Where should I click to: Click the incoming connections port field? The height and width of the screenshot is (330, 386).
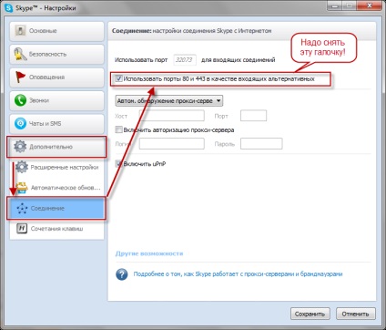[185, 60]
